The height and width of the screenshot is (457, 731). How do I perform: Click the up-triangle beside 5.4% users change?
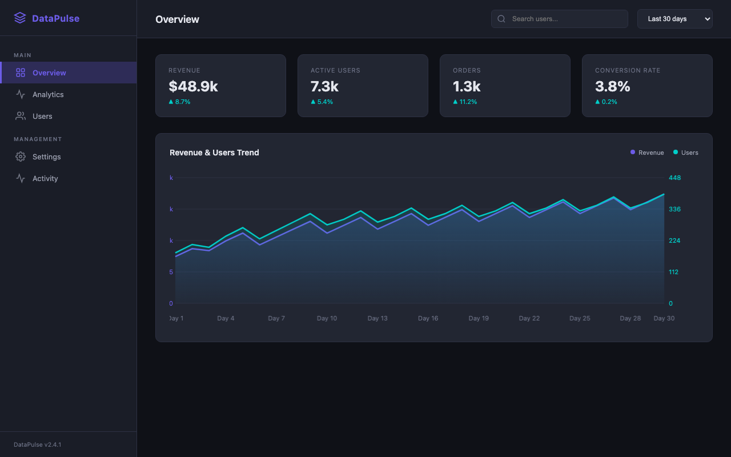click(313, 102)
